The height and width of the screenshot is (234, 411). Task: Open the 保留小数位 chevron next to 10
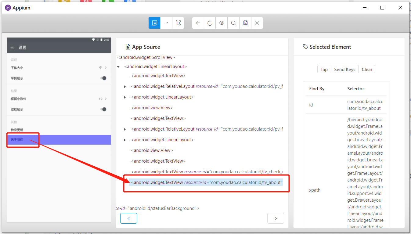pyautogui.click(x=106, y=99)
